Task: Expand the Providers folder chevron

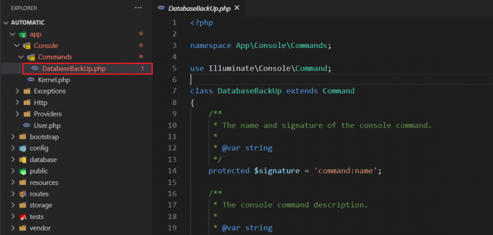Action: click(x=17, y=114)
